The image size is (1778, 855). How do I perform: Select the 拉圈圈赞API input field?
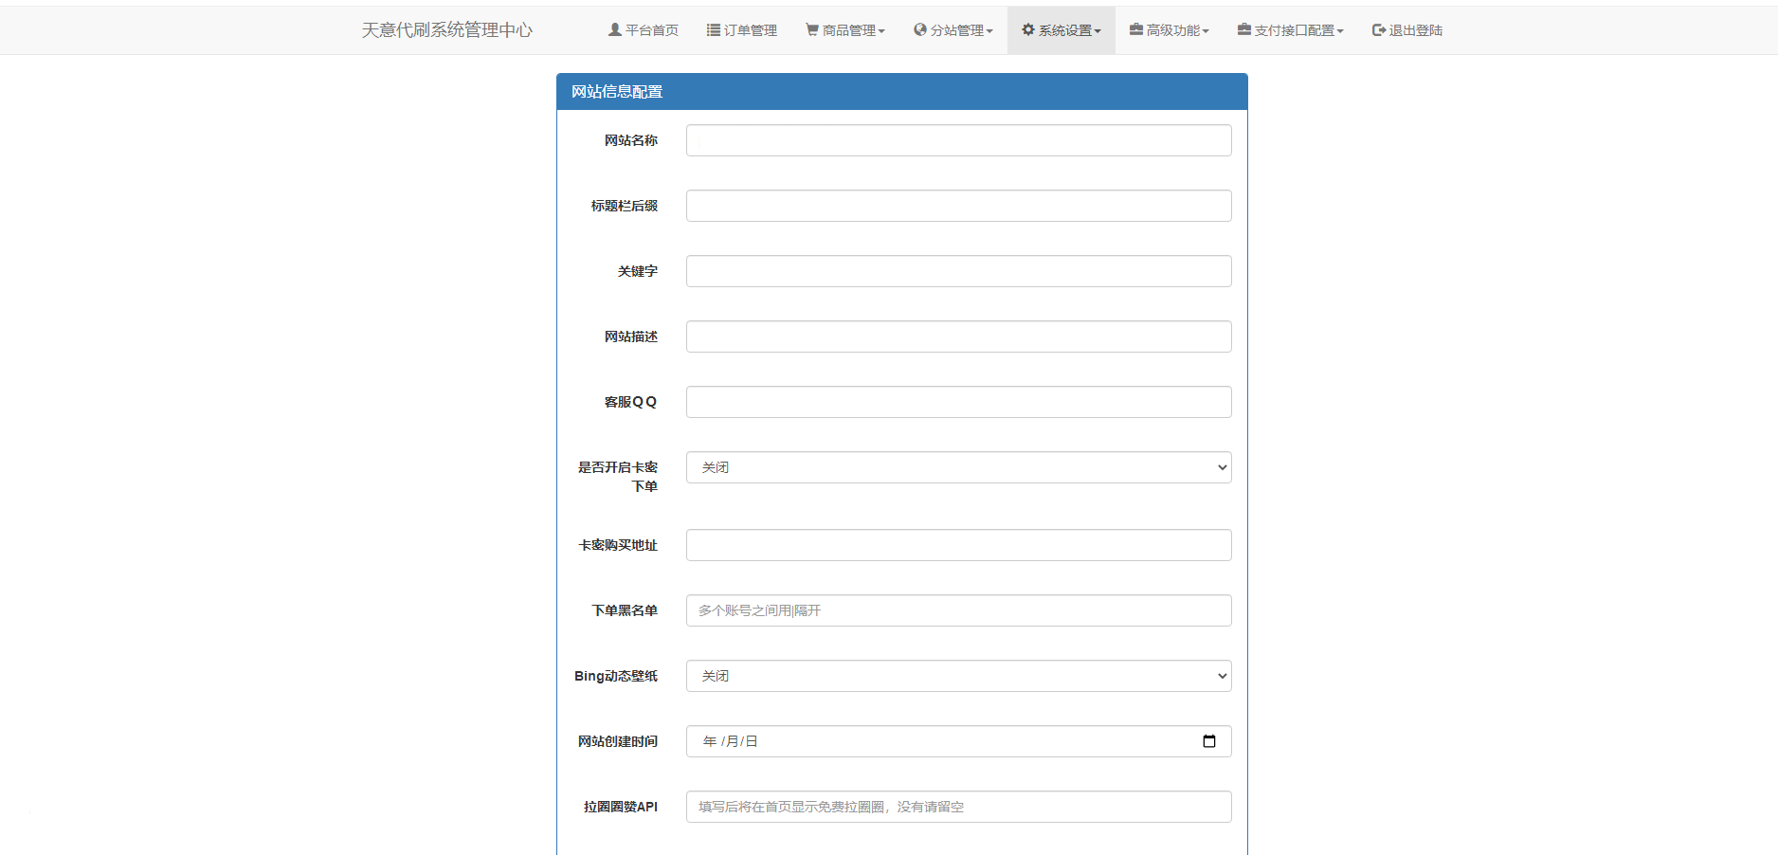click(x=957, y=807)
